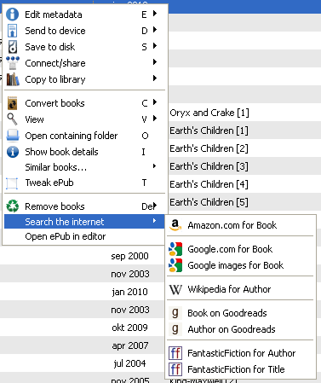Select Copy to library menu entry
Viewport: 321px width, 383px height.
[x=84, y=79]
